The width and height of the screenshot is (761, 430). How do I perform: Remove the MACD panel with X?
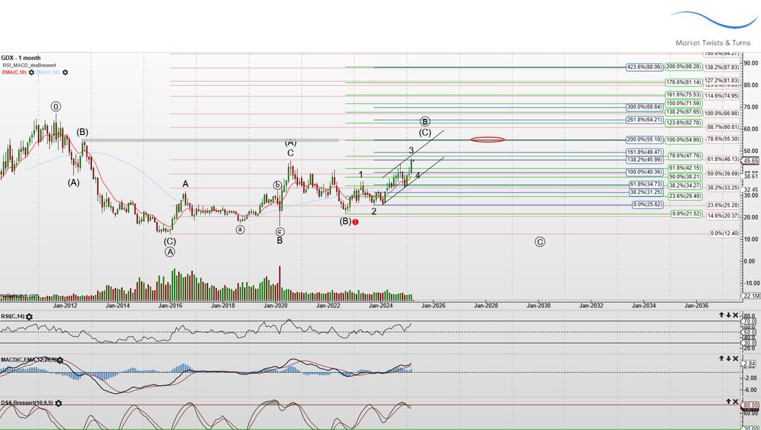[735, 358]
